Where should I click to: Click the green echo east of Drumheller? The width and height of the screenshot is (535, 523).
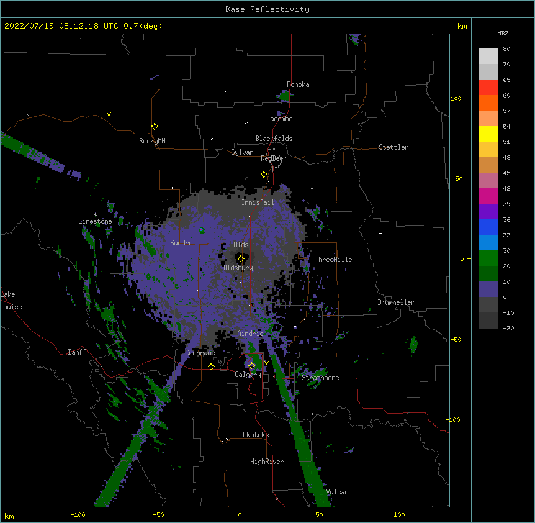(413, 344)
